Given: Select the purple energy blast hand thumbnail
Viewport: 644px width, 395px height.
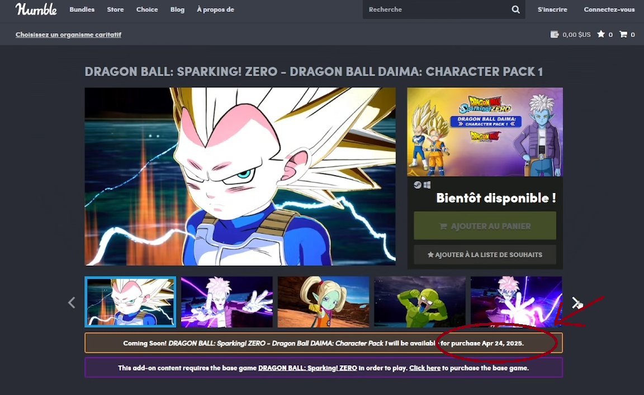Looking at the screenshot, I should pyautogui.click(x=517, y=302).
